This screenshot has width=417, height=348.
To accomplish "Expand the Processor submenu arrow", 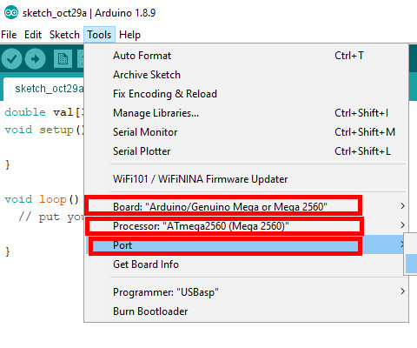I will pyautogui.click(x=402, y=225).
